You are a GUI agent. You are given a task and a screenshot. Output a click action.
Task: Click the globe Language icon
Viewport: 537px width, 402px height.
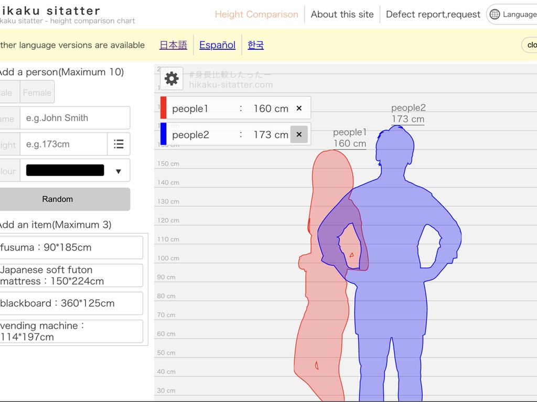(495, 15)
